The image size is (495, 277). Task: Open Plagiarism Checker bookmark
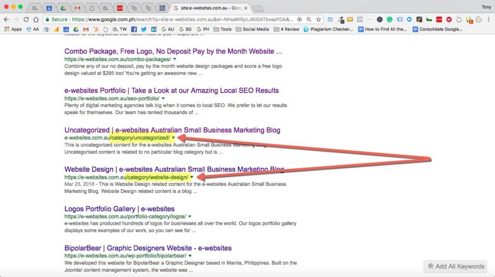328,29
